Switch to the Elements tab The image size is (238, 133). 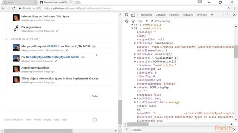[x=146, y=15]
